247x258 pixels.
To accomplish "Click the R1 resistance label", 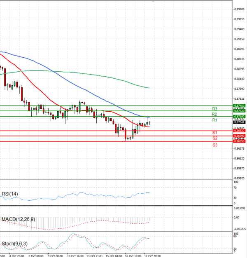I will [214, 120].
